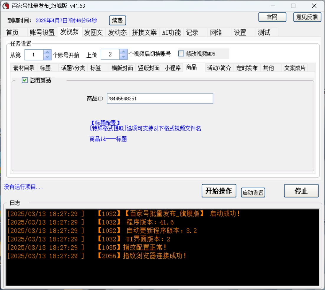Open the 横版封面 sub-tab

pos(122,68)
